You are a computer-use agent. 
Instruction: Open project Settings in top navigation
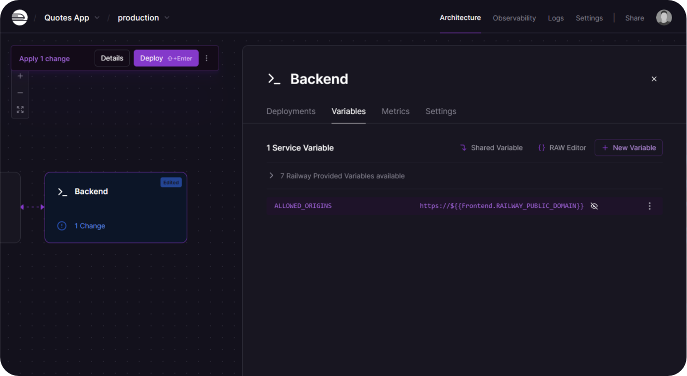point(589,18)
